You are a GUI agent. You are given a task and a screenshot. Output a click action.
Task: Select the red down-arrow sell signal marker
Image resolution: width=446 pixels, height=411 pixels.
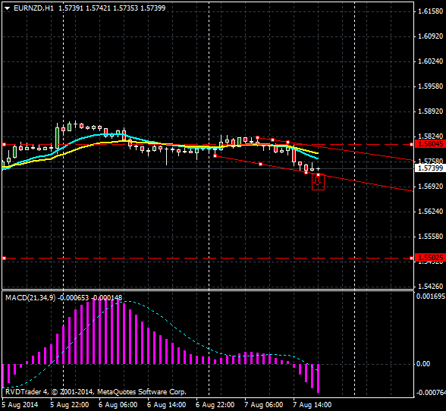[x=318, y=182]
